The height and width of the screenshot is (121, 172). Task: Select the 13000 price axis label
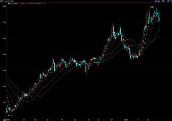click(4, 87)
